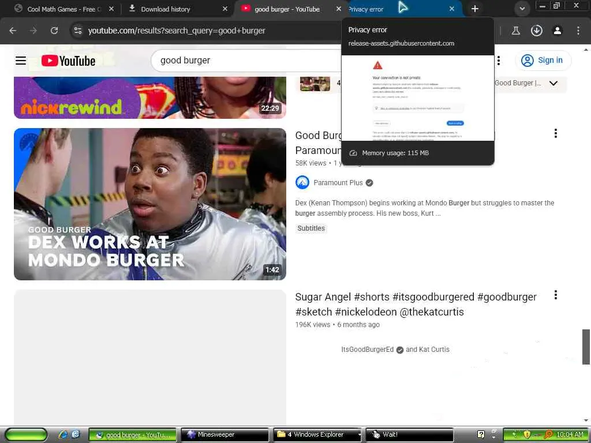Switch to Cool Math Games tab
The height and width of the screenshot is (443, 591).
point(63,9)
